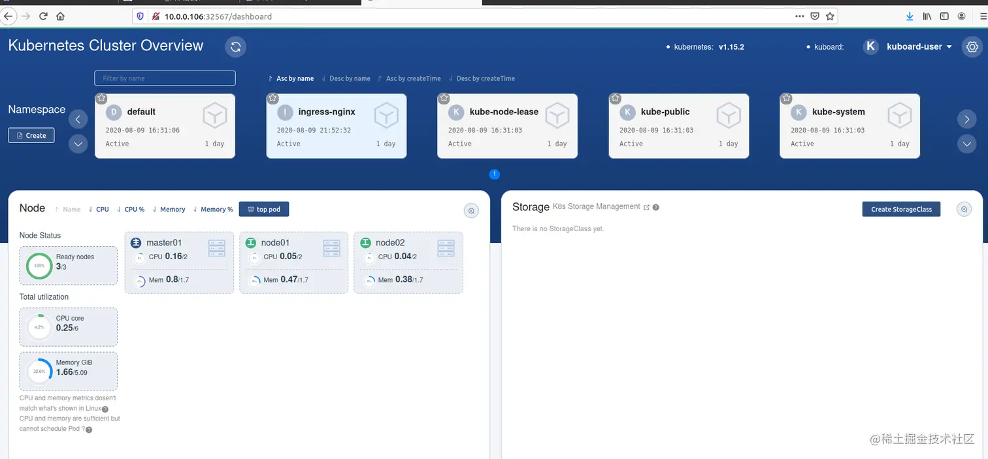Open the kuboard-user account dropdown
Viewport: 988px width, 459px height.
tap(919, 46)
